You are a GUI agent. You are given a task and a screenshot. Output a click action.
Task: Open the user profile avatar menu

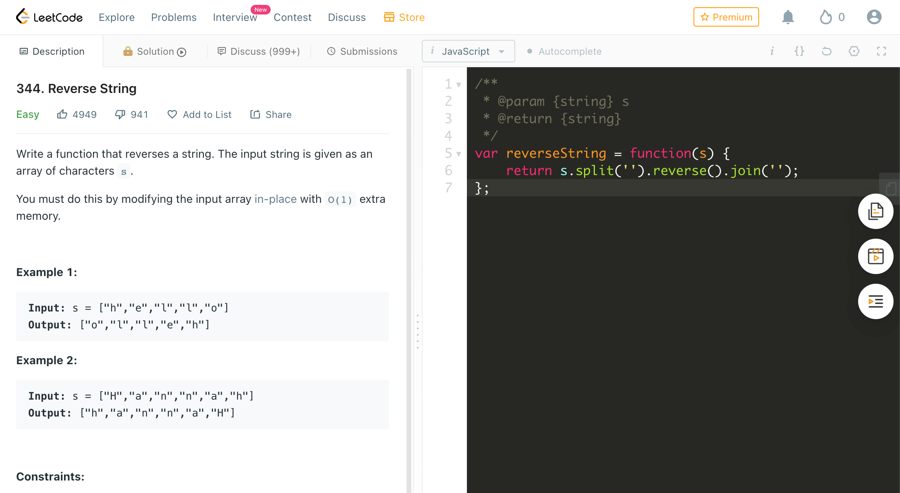point(874,17)
